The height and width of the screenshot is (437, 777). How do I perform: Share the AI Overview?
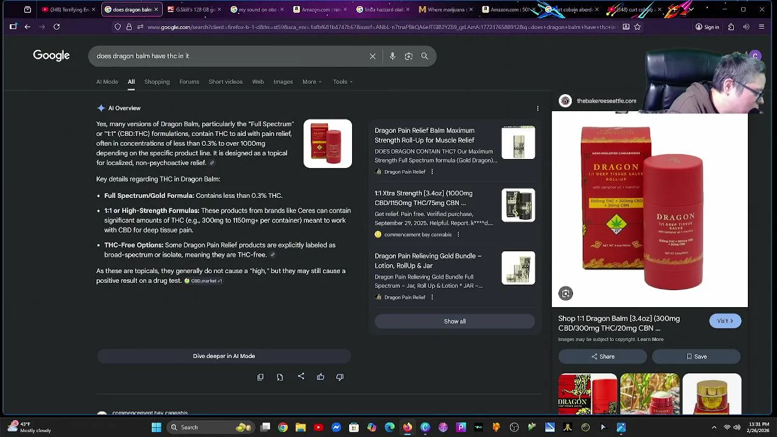click(x=301, y=377)
